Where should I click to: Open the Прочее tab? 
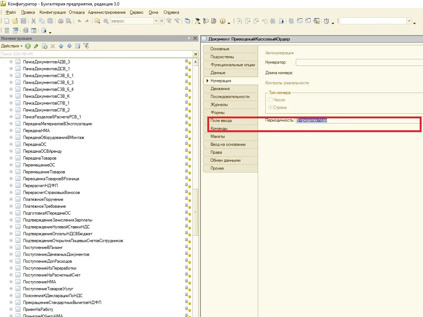tap(231, 168)
